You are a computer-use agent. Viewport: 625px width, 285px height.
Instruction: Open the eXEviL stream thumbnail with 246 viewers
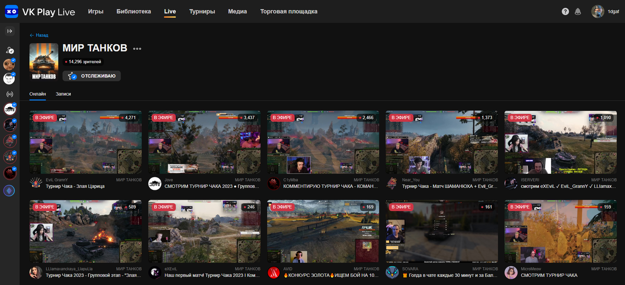pos(204,231)
